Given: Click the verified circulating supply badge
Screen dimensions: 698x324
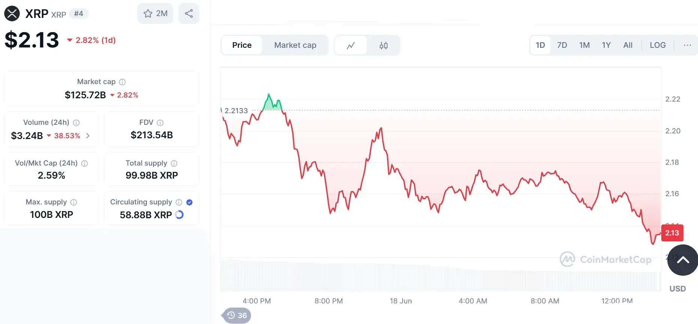Looking at the screenshot, I should (x=189, y=202).
